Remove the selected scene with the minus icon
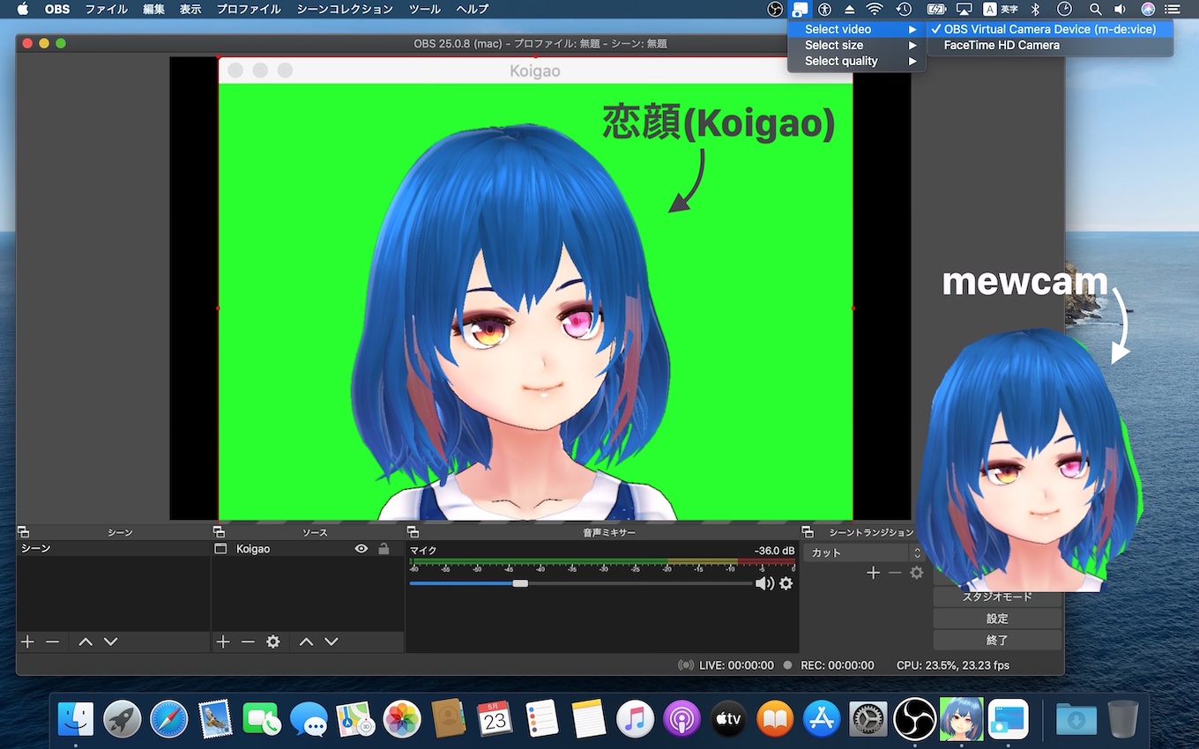 (x=52, y=642)
